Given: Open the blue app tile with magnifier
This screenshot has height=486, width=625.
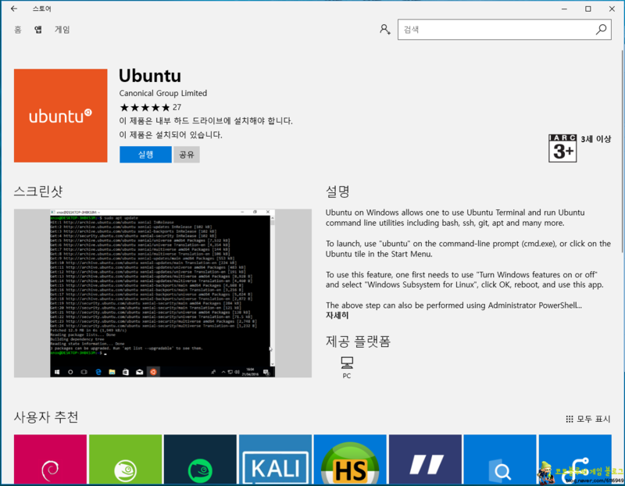Looking at the screenshot, I should coord(500,459).
